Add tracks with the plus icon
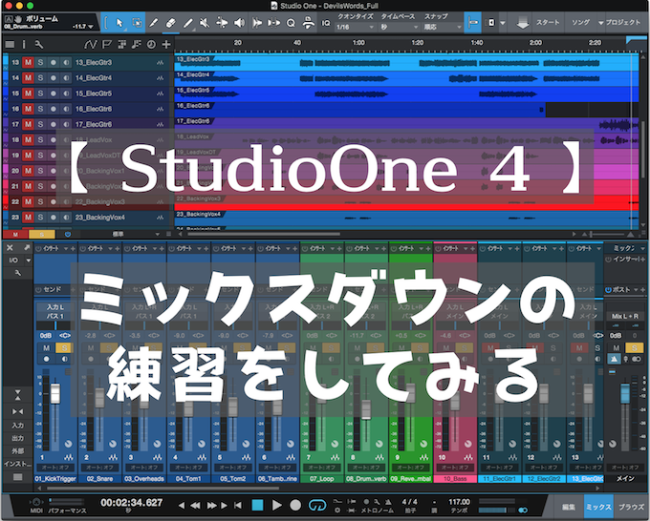Viewport: 650px width, 521px height. [166, 44]
